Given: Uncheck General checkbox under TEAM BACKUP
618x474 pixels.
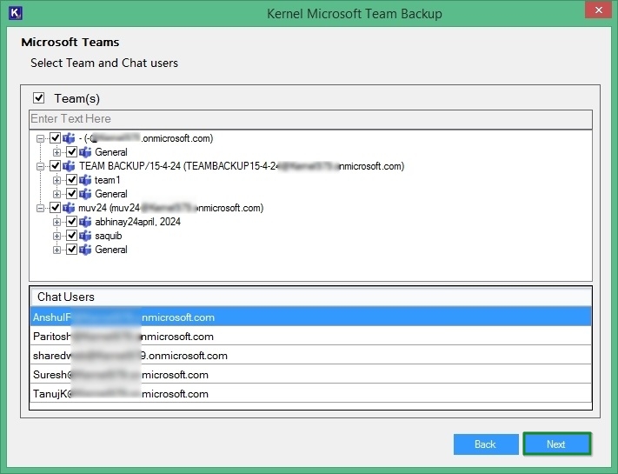Looking at the screenshot, I should pos(71,194).
